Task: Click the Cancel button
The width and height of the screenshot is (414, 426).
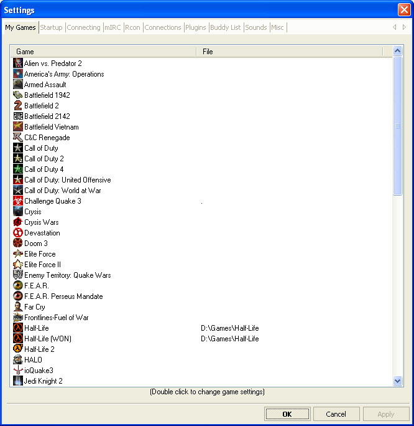Action: [x=336, y=414]
